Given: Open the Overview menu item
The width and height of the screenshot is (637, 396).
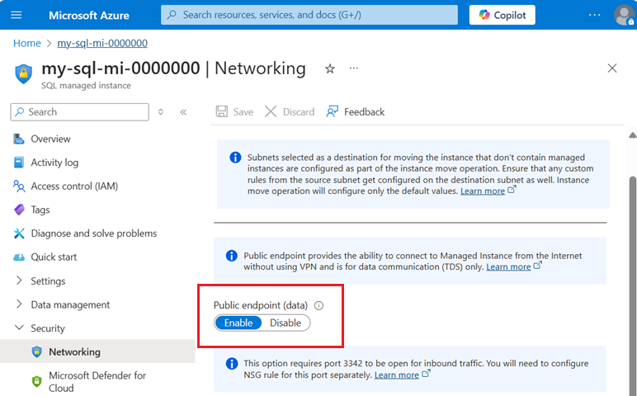Looking at the screenshot, I should (x=50, y=139).
